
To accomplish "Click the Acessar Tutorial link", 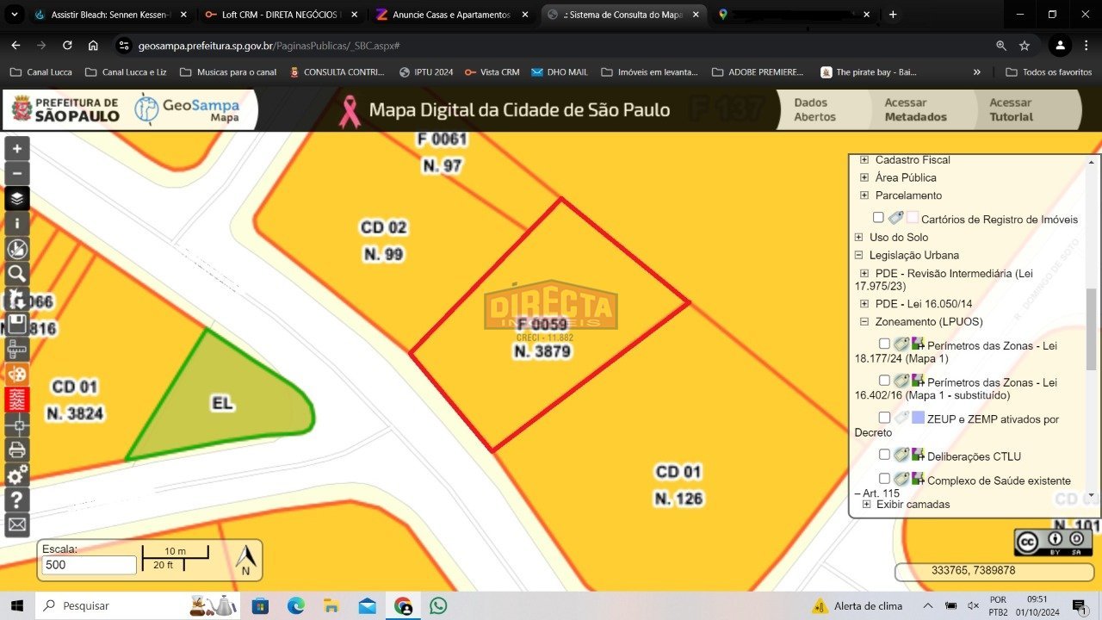I will coord(1010,109).
